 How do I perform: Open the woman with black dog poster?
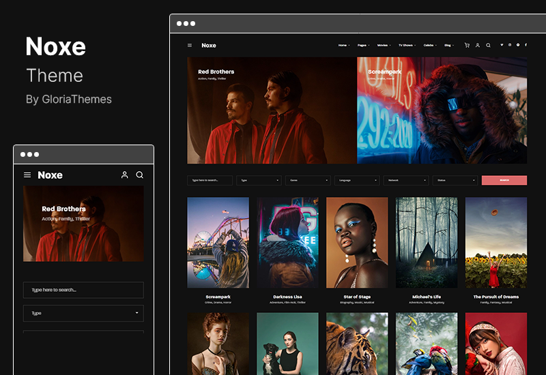point(287,344)
